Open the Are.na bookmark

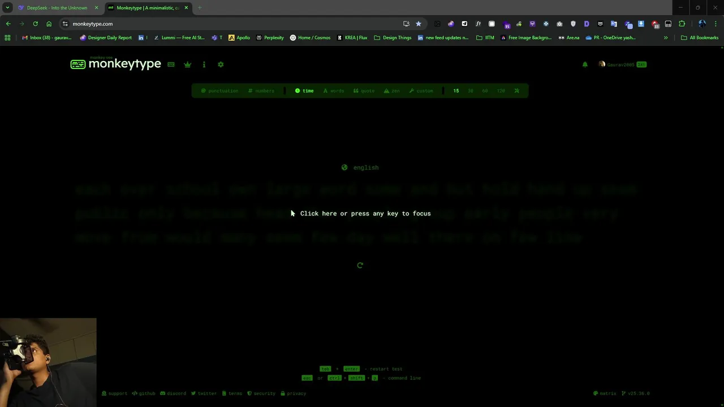coord(569,38)
